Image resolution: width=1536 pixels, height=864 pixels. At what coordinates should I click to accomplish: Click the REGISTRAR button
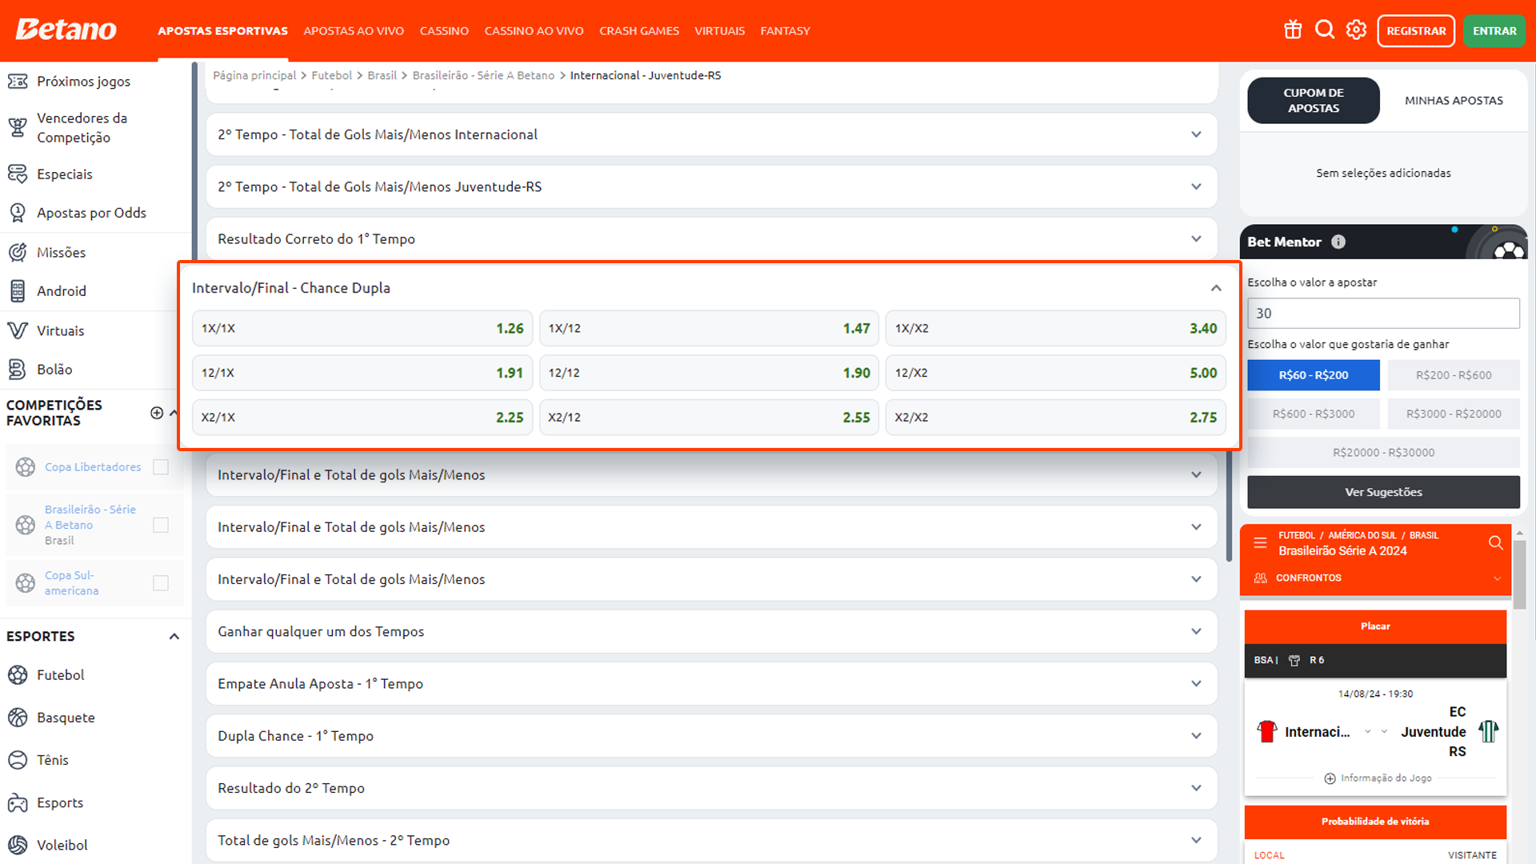(x=1416, y=30)
